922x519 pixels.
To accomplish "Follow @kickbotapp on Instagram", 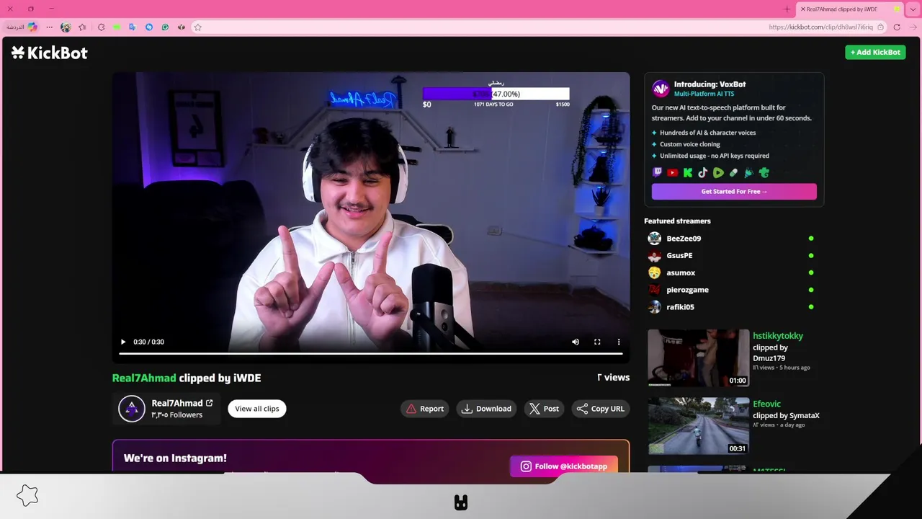I will (564, 466).
